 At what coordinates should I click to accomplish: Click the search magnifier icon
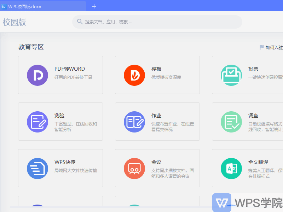[80, 22]
